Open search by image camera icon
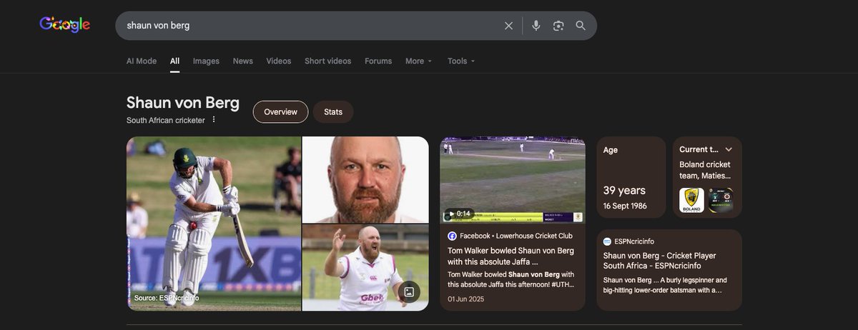858x330 pixels. click(x=558, y=26)
